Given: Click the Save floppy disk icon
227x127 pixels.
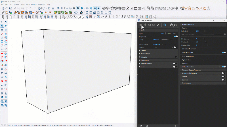Looking at the screenshot, I should (x=10, y=8).
